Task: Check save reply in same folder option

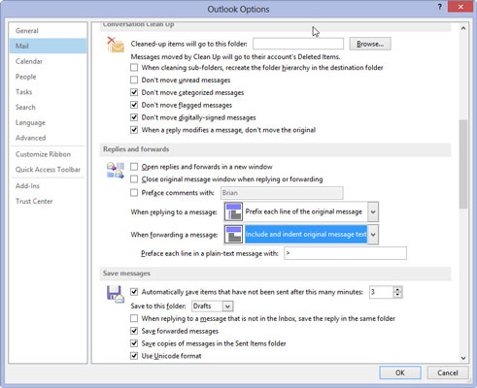Action: [134, 318]
